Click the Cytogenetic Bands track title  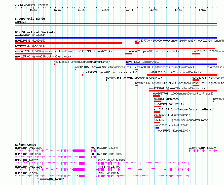click(x=30, y=19)
